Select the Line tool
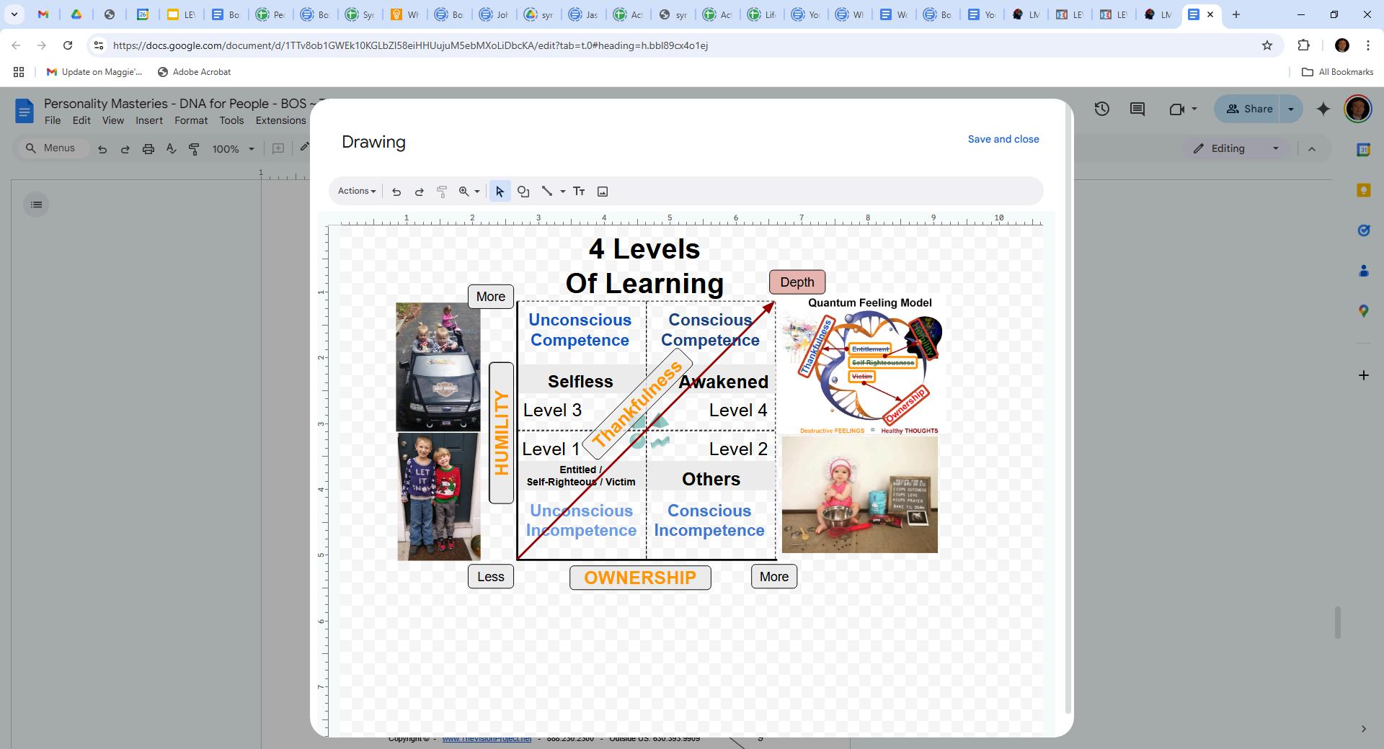This screenshot has height=749, width=1384. 547,192
